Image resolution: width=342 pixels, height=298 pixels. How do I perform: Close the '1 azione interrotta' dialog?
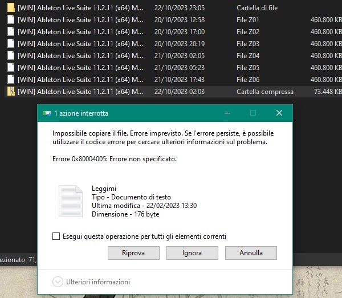pos(279,113)
